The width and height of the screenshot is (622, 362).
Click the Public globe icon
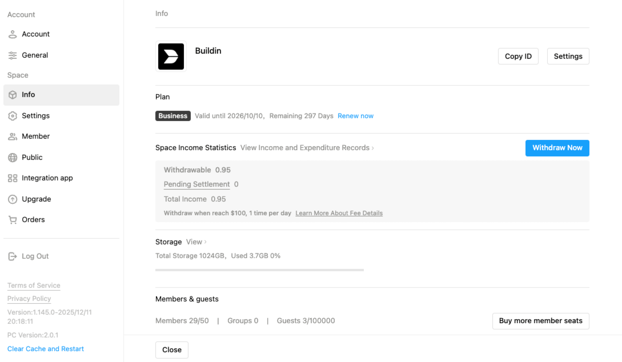[13, 157]
